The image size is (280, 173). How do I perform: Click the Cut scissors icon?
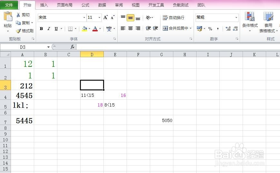(x=18, y=15)
